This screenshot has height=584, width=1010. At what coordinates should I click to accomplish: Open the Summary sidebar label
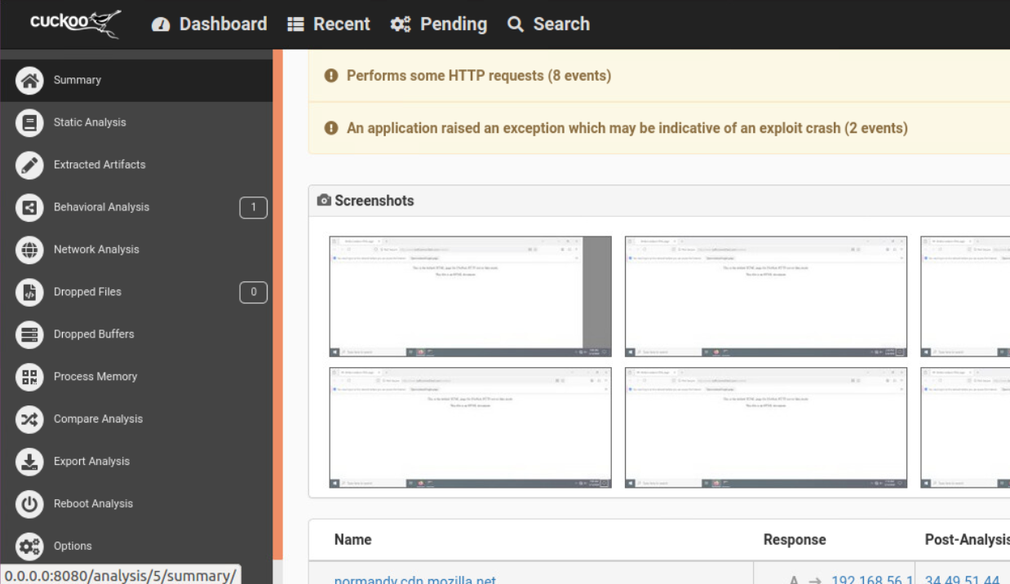78,80
